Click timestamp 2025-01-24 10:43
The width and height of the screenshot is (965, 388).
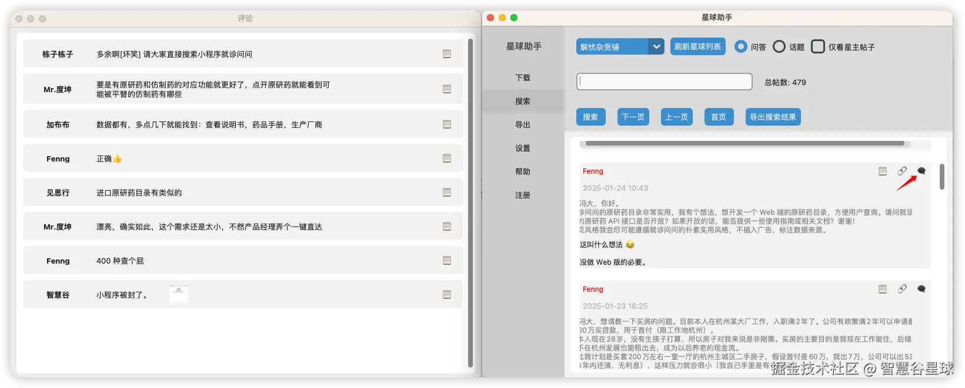(615, 188)
